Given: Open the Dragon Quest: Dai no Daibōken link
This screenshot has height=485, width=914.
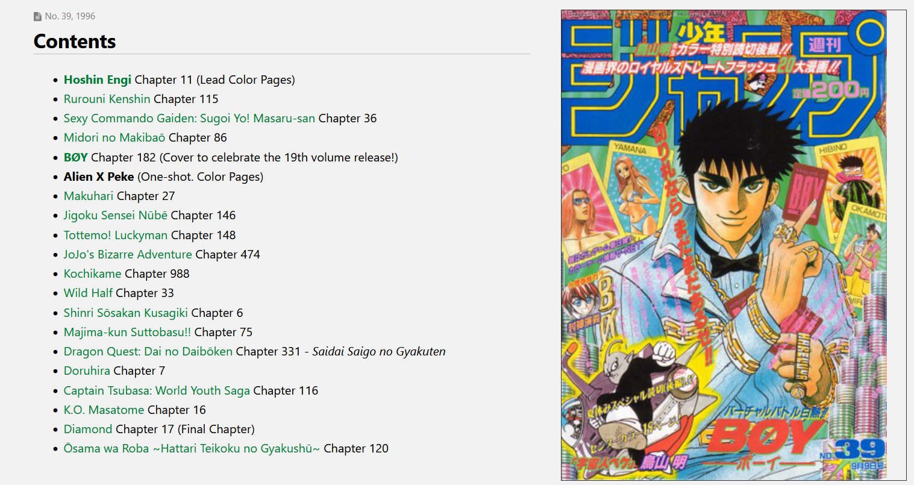Looking at the screenshot, I should (148, 351).
